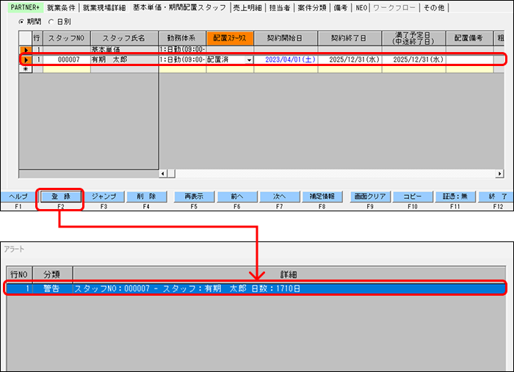Click the 勤務体系 column header
Image resolution: width=514 pixels, height=372 pixels.
point(182,38)
